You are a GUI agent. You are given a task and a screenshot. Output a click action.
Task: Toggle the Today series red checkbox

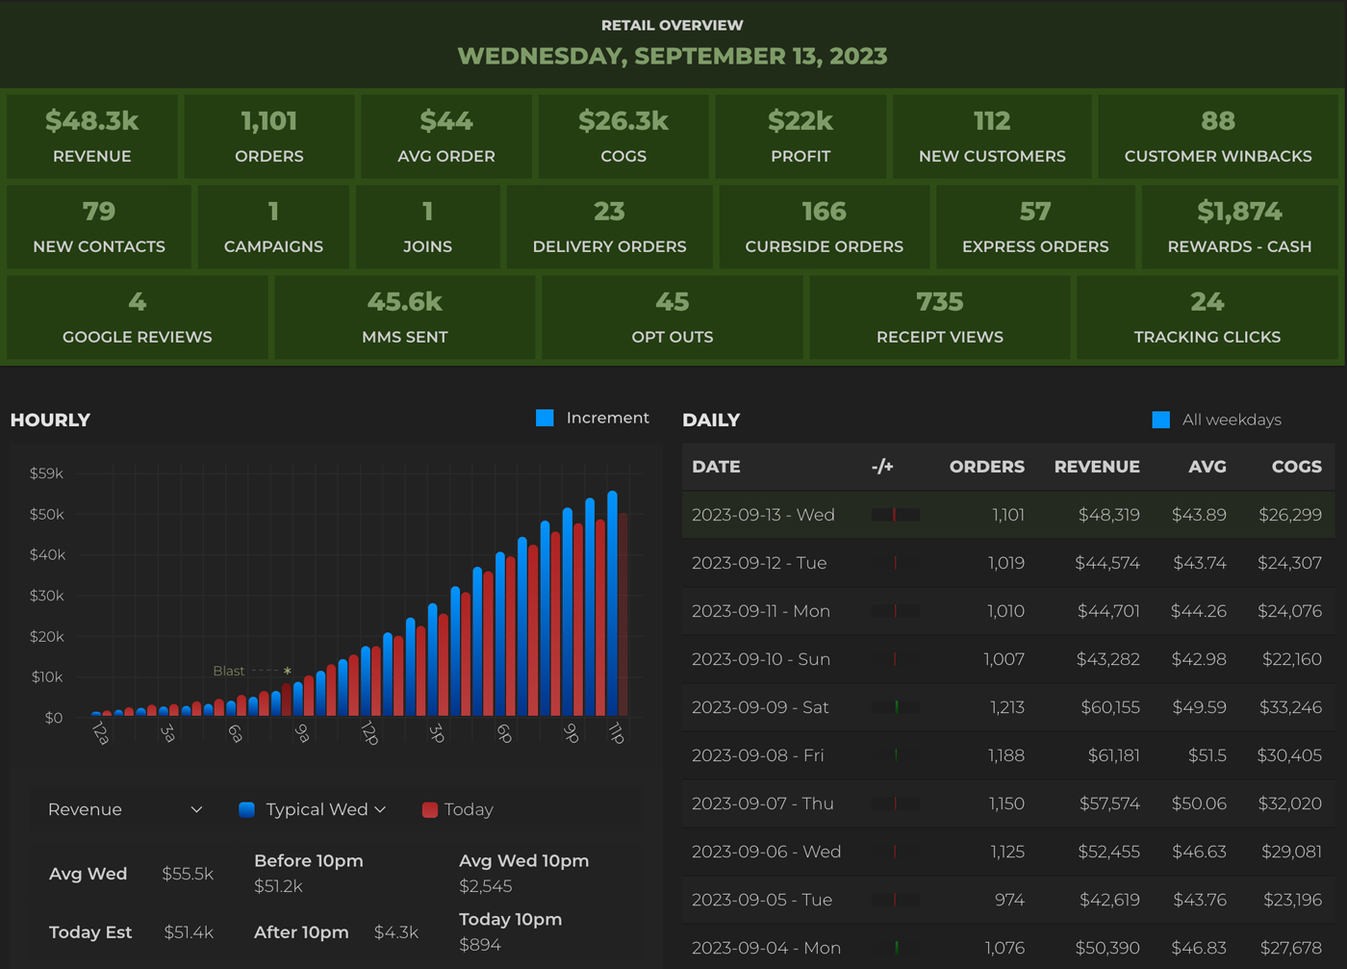tap(430, 810)
